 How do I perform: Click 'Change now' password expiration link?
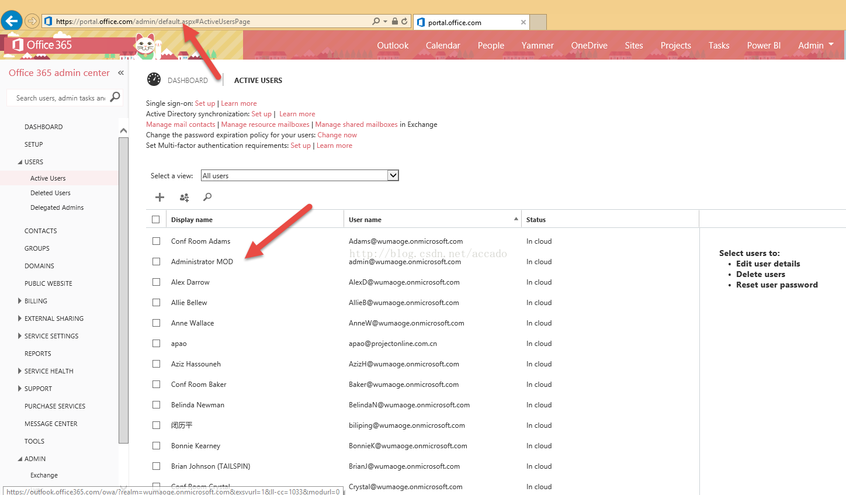[x=337, y=135]
